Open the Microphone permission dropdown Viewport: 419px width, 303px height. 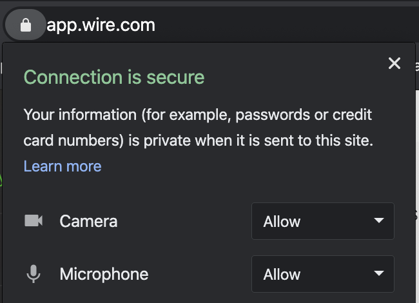click(323, 274)
